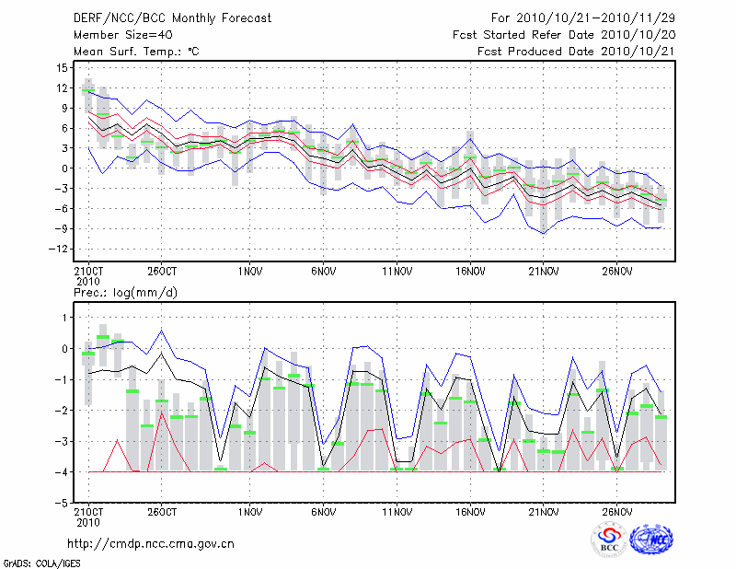Click 1NOV on the temperature chart axis
The height and width of the screenshot is (569, 736).
pyautogui.click(x=249, y=272)
